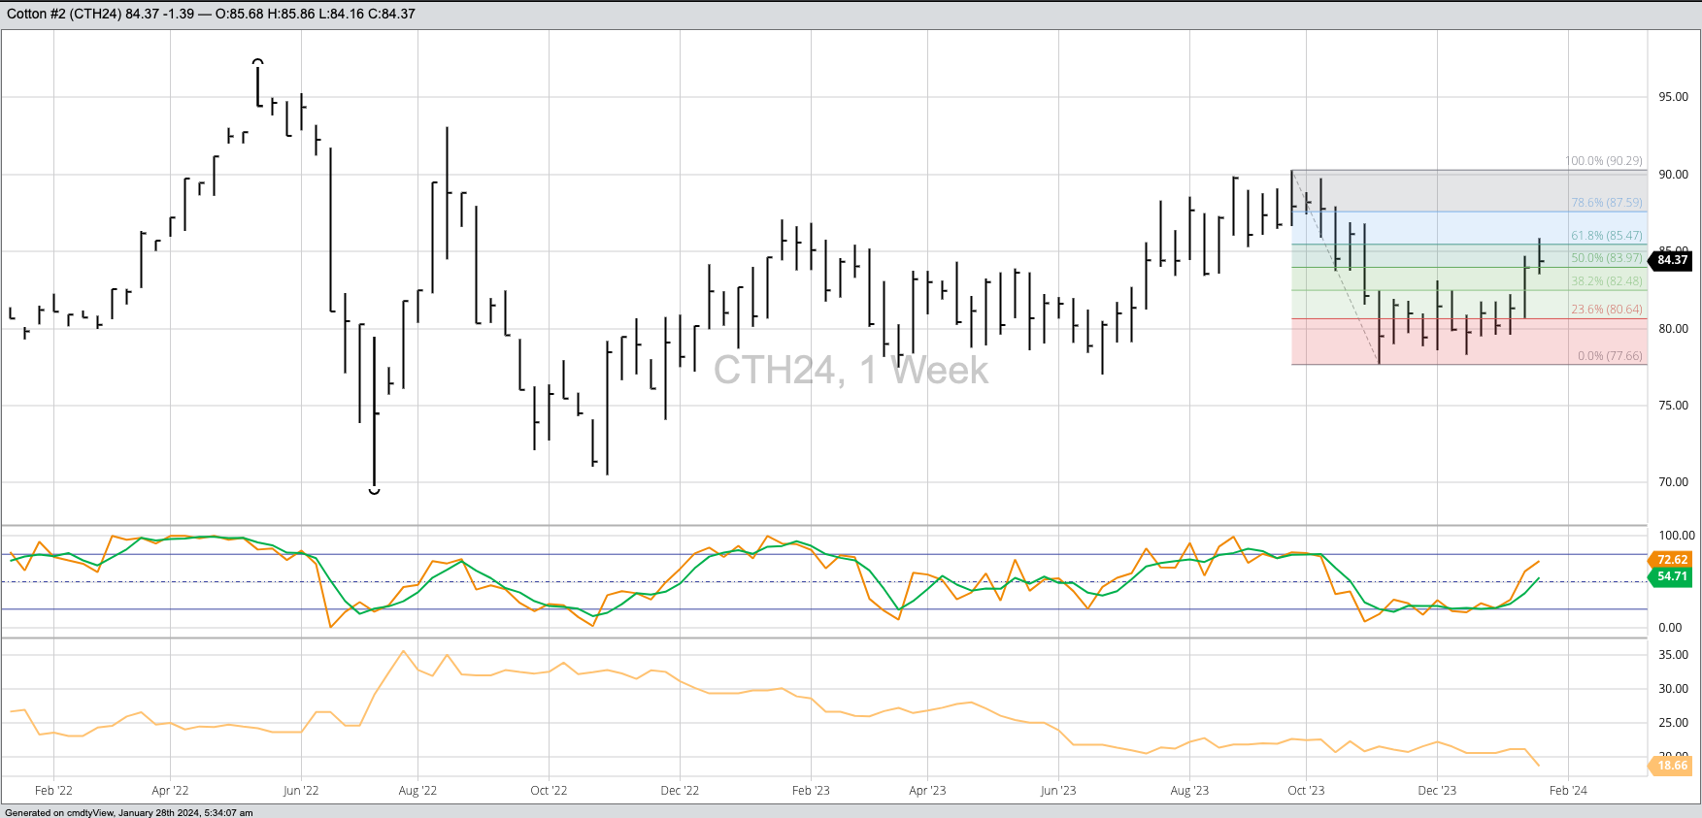Select the green 54.71 stochastic value tag

[1672, 576]
